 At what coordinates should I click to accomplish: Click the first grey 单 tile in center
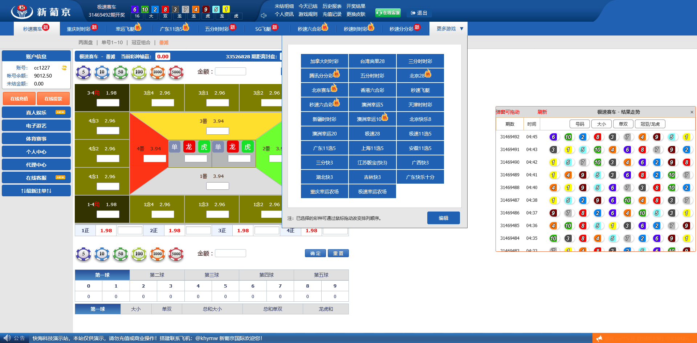pos(175,147)
